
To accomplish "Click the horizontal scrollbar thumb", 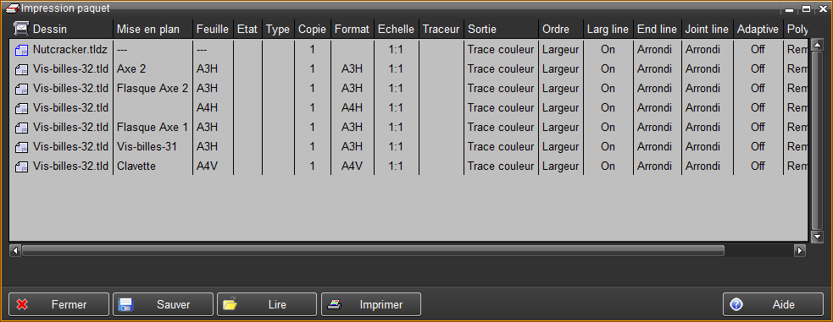I will (373, 250).
